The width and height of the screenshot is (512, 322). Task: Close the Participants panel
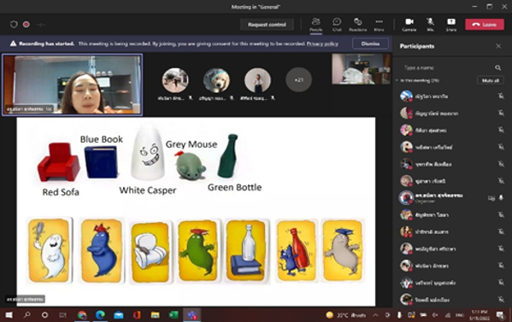coord(498,46)
